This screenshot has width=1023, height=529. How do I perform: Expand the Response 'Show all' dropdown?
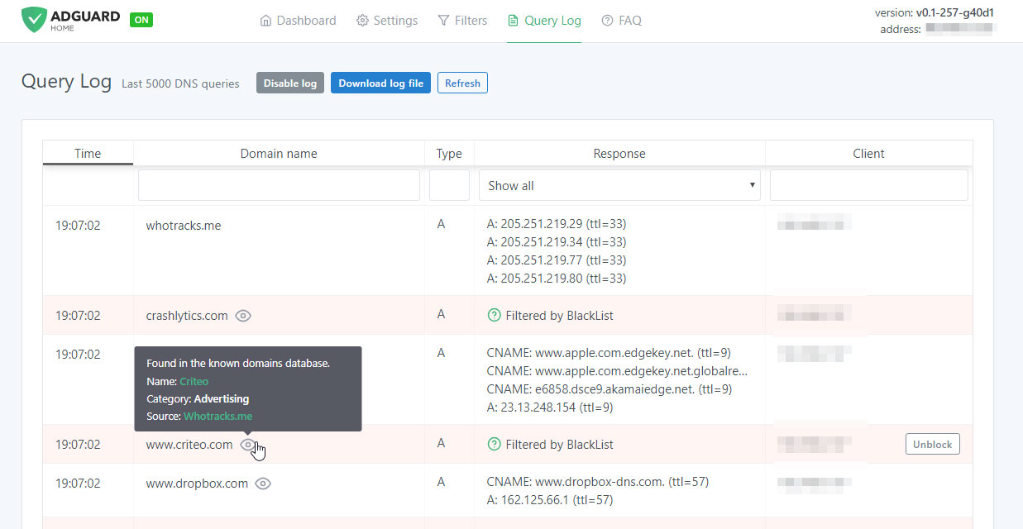coord(619,186)
